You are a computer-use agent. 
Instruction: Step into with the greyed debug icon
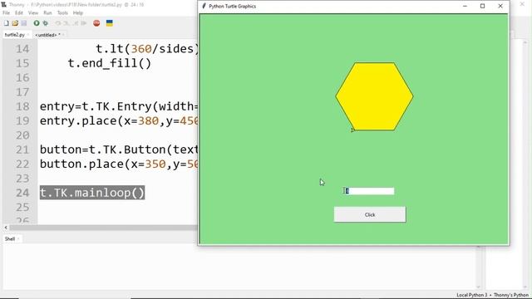coord(66,23)
